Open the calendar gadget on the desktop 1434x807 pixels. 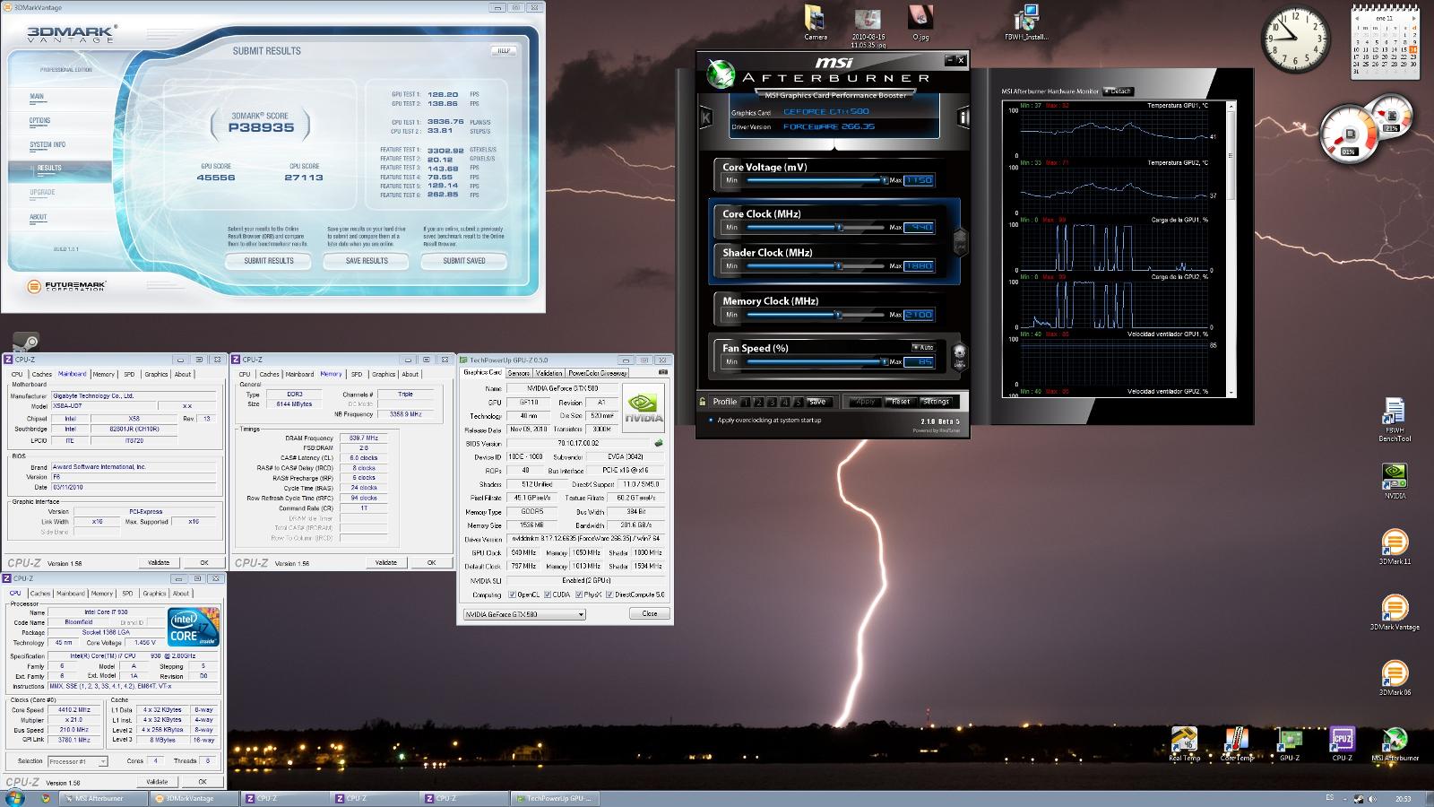pos(1386,42)
